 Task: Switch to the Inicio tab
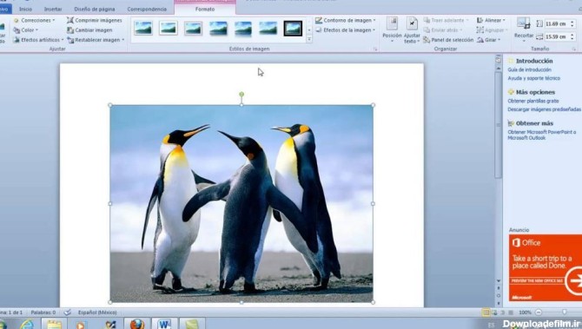pyautogui.click(x=25, y=9)
